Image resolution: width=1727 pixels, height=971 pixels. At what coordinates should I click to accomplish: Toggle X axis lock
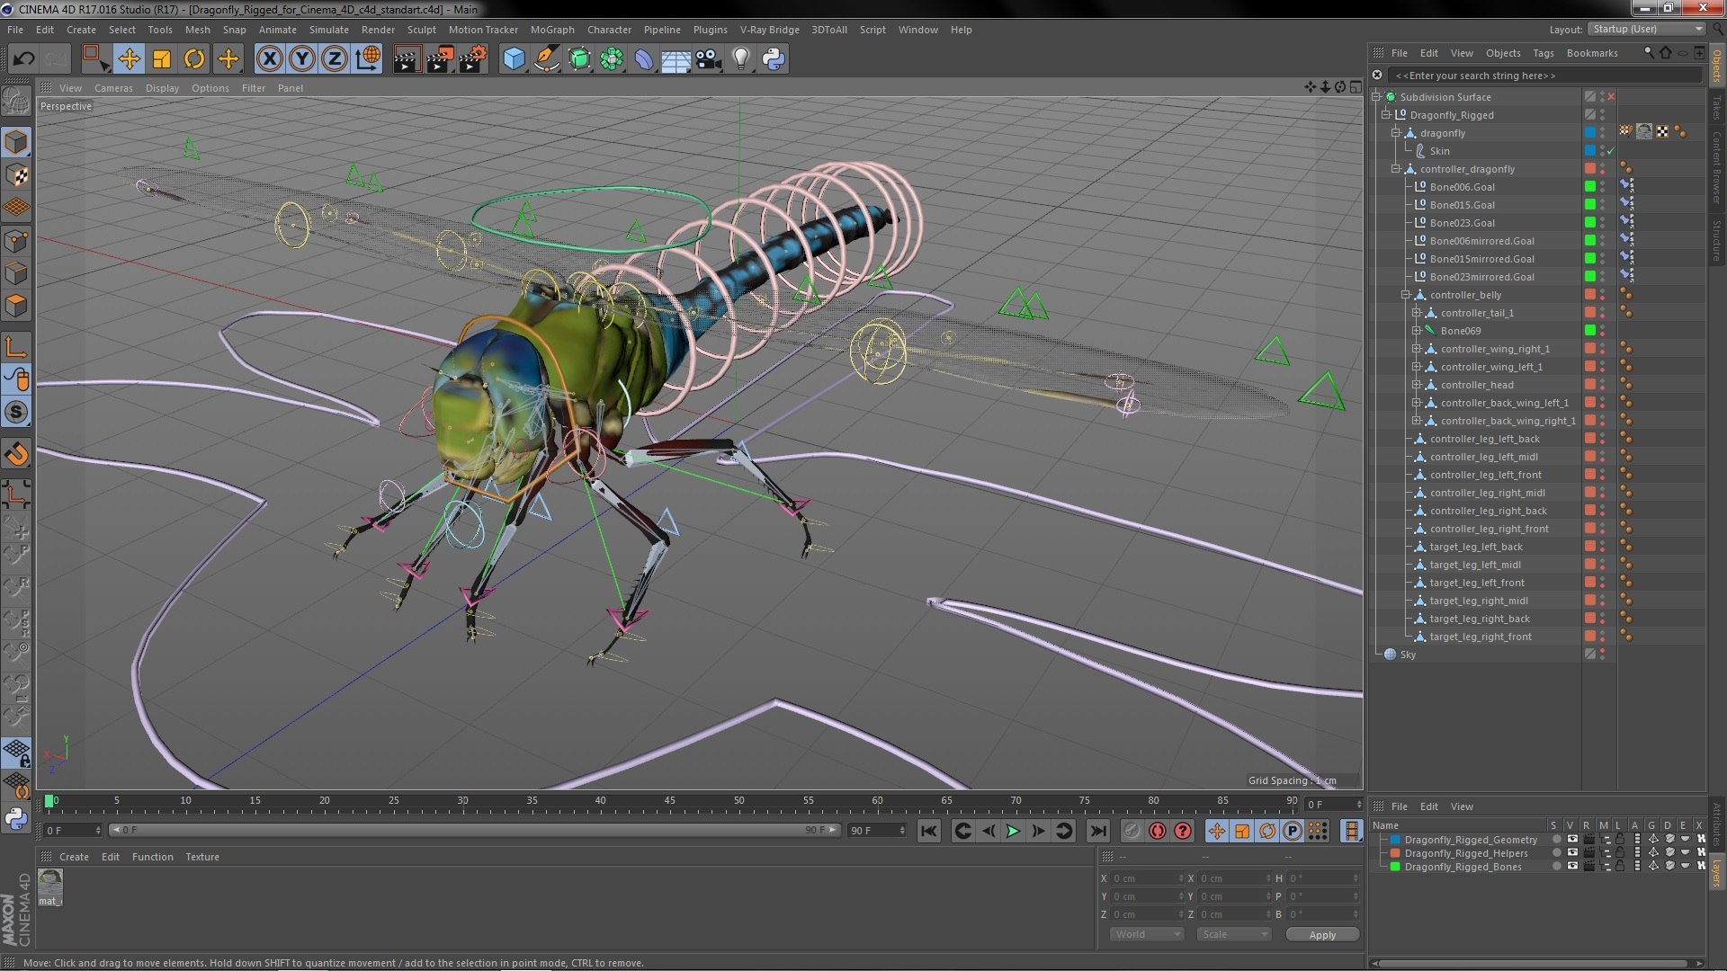(x=269, y=59)
